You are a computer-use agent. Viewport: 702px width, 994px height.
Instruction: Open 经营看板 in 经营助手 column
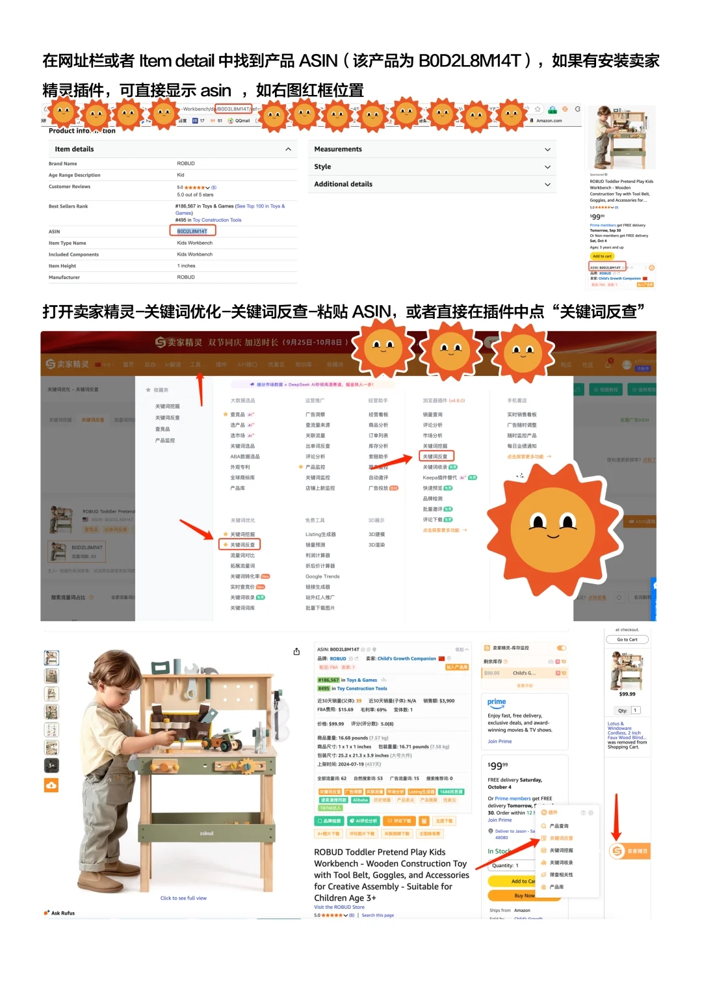[378, 414]
